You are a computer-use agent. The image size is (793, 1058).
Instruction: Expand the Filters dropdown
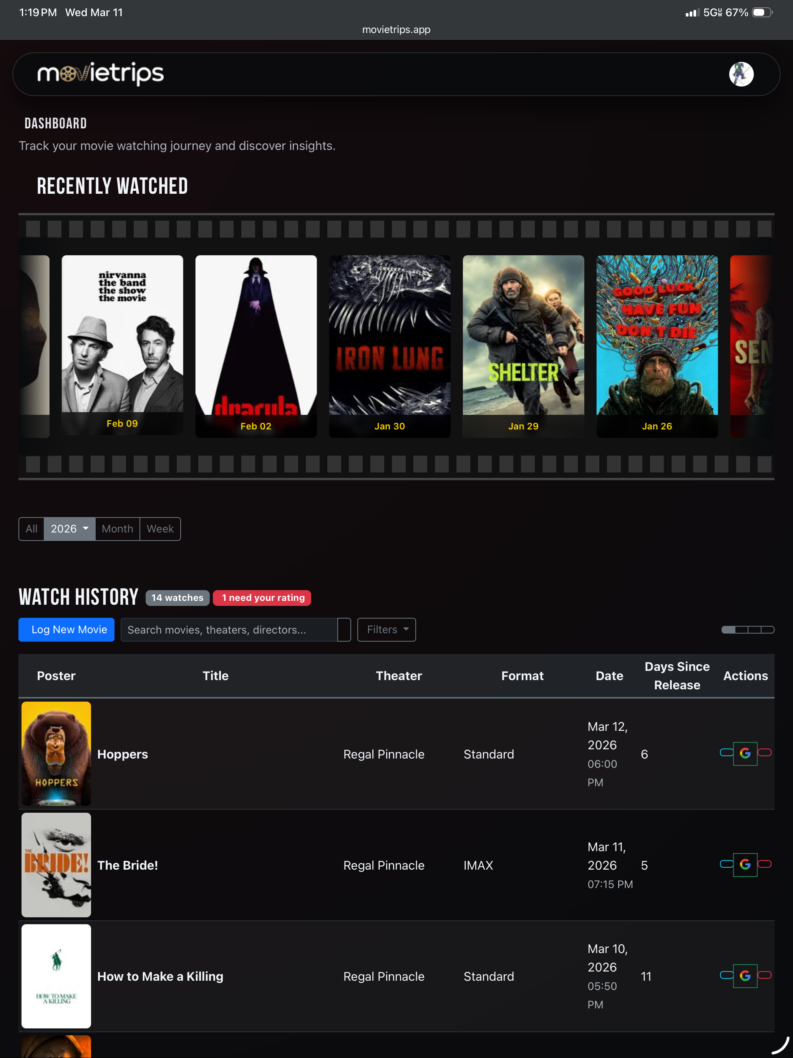[386, 629]
